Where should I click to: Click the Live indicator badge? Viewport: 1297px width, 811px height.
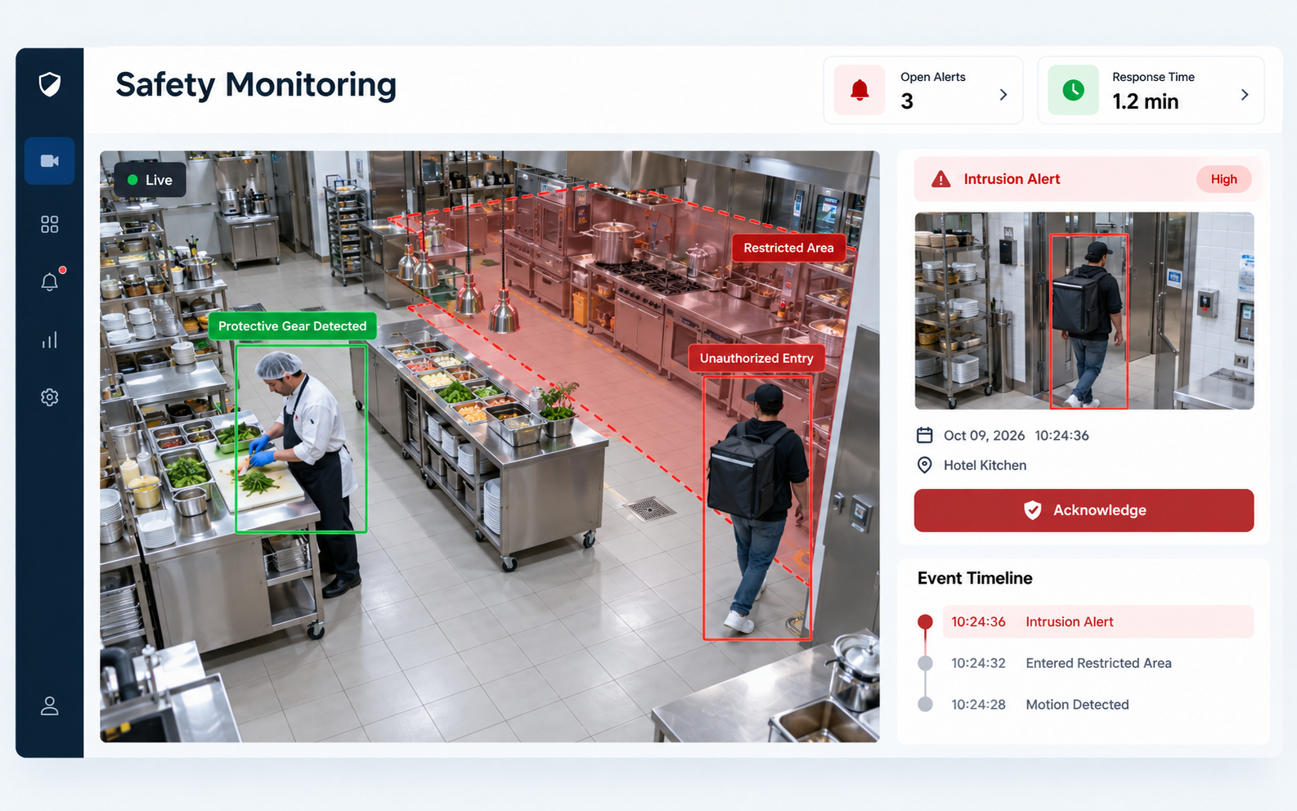click(150, 180)
